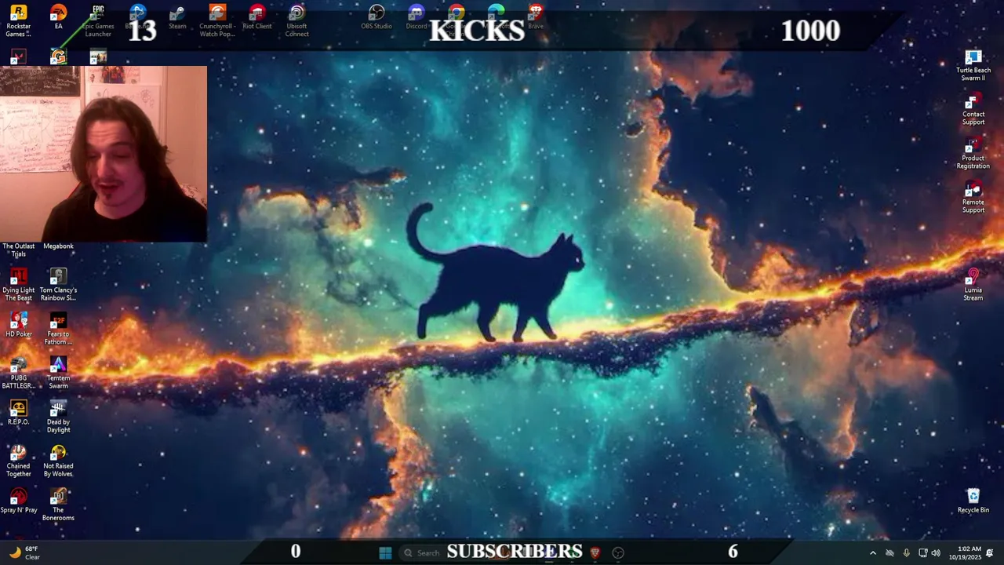1004x565 pixels.
Task: Launch OBS Studio desktop shortcut
Action: (x=376, y=17)
